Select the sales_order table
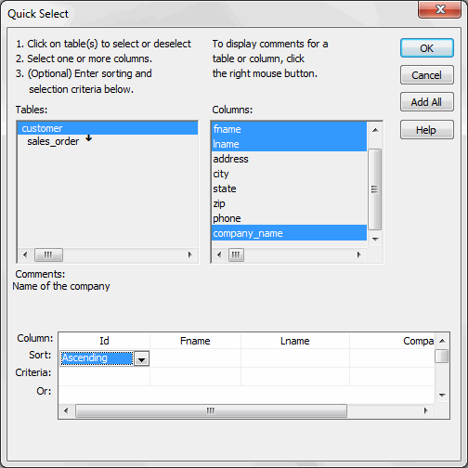The image size is (468, 468). [53, 141]
